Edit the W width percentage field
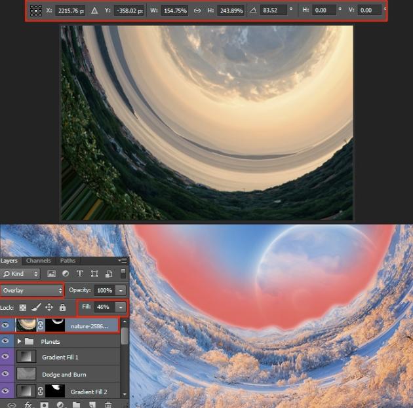 coord(174,10)
